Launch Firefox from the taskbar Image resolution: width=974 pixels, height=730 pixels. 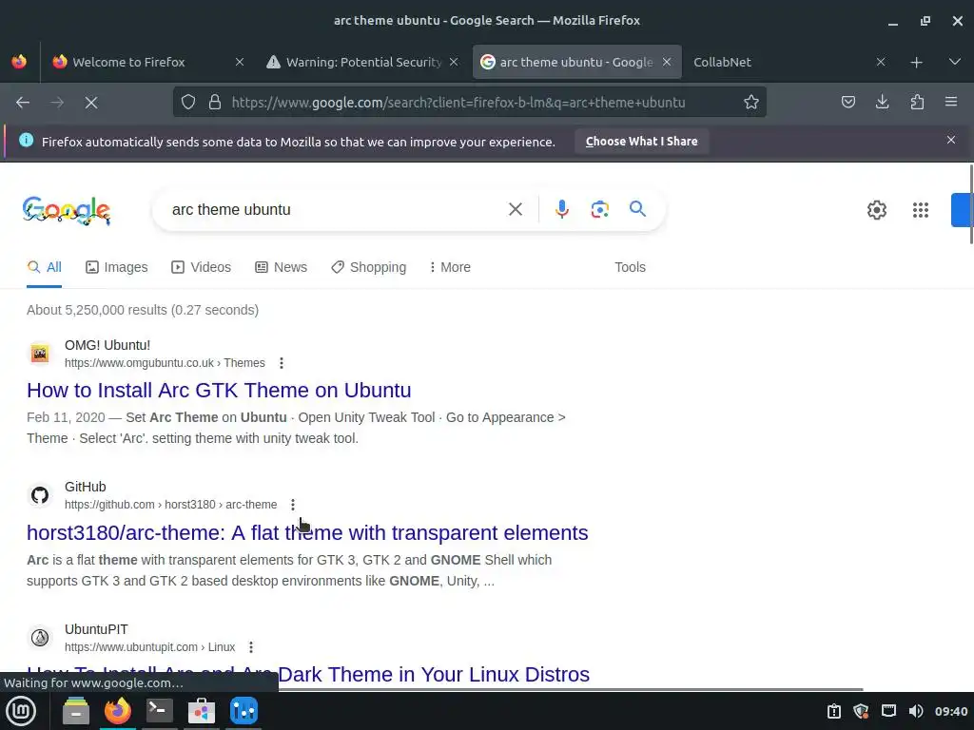click(x=117, y=711)
